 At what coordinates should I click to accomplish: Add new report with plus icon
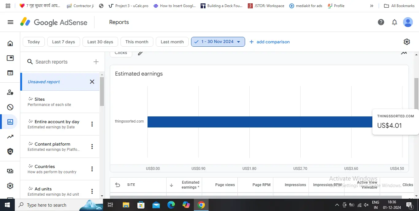click(x=96, y=62)
